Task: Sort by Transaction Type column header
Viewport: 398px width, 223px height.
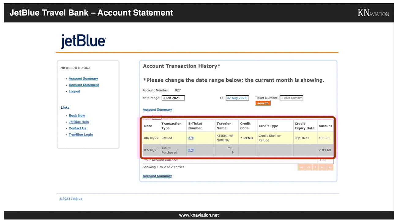Action: click(x=173, y=126)
